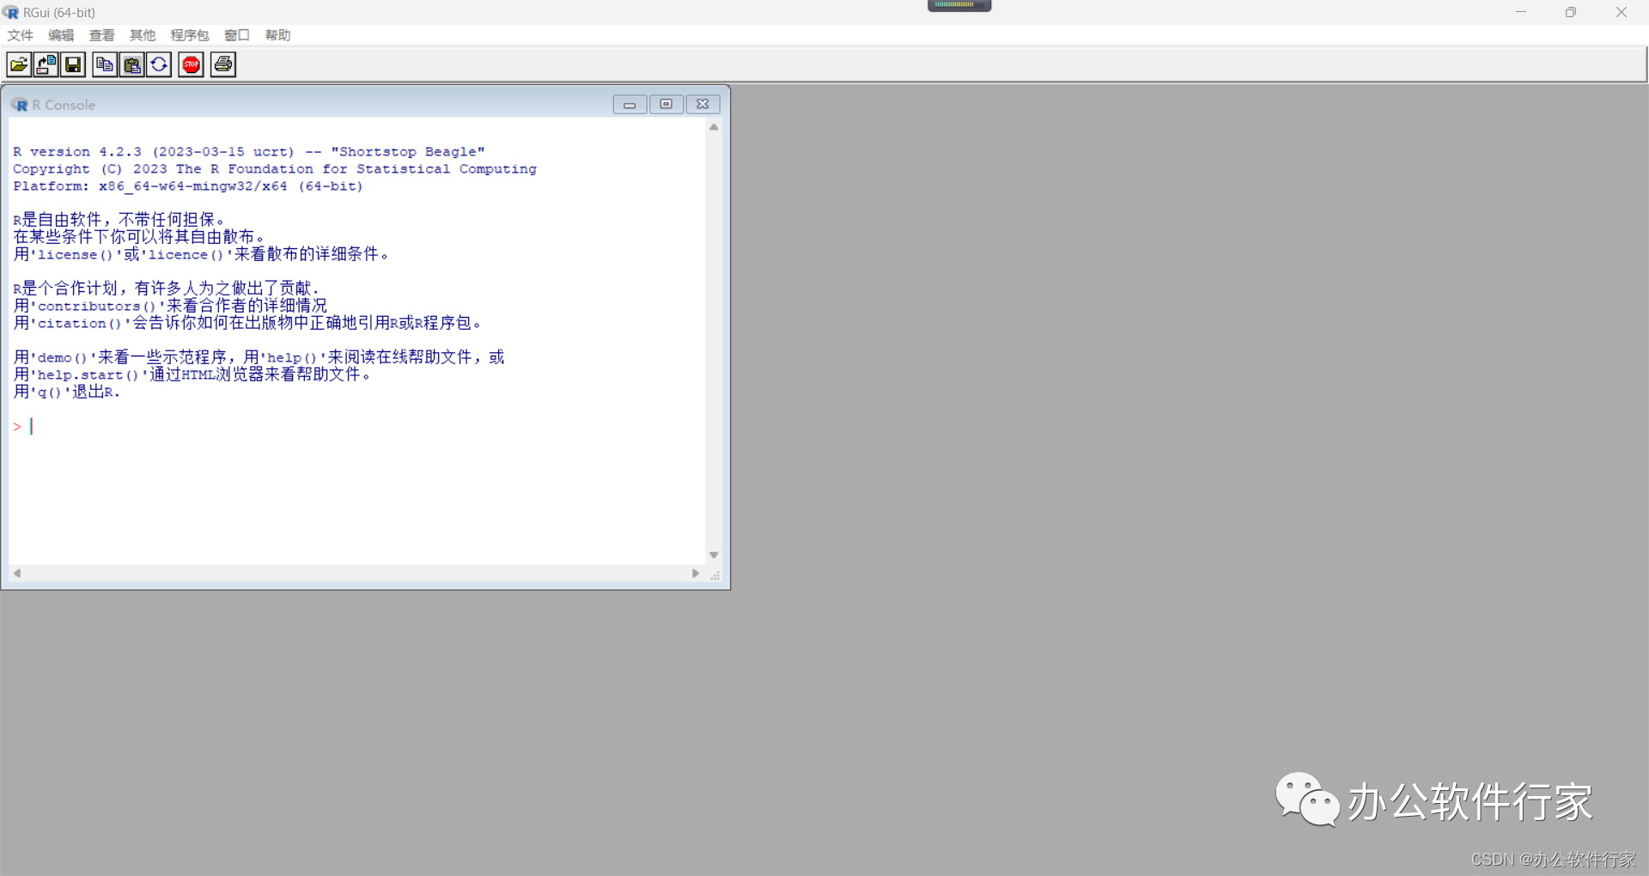Click the 'help.start()' text line
The image size is (1649, 876).
[x=192, y=374]
